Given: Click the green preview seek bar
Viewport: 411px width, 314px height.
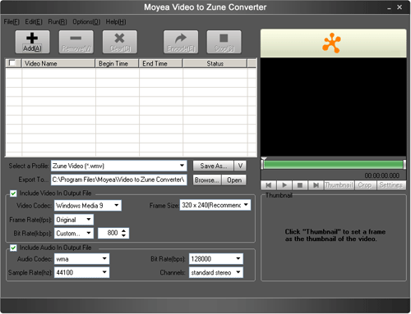Looking at the screenshot, I should pyautogui.click(x=333, y=165).
